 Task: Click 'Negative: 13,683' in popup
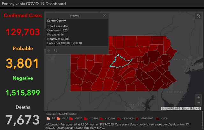pos(58,39)
